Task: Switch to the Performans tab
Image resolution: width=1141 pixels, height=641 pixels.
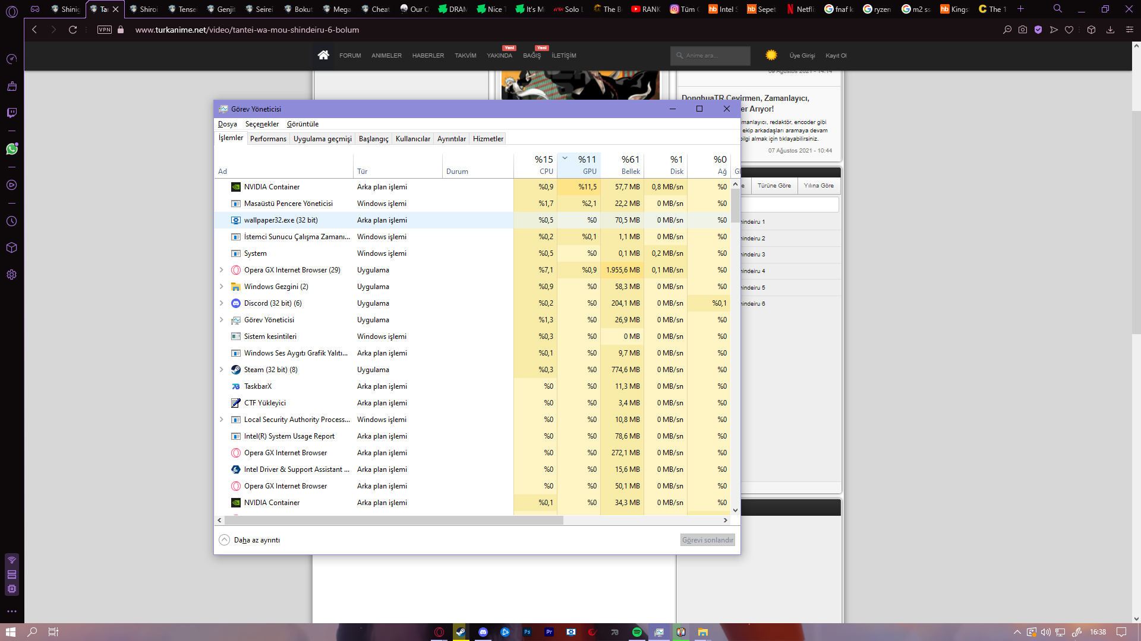Action: pyautogui.click(x=268, y=139)
